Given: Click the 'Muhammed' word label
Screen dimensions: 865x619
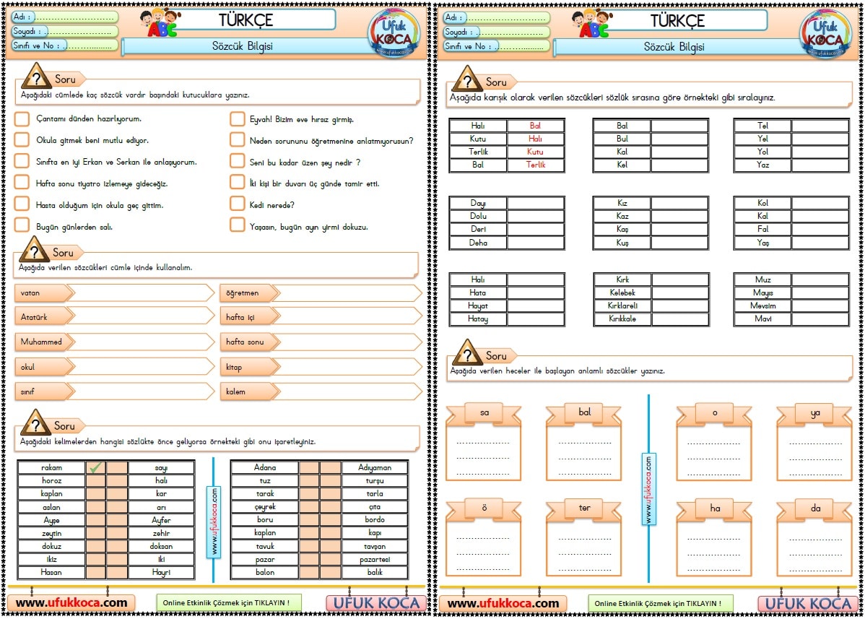Looking at the screenshot, I should click(x=43, y=342).
